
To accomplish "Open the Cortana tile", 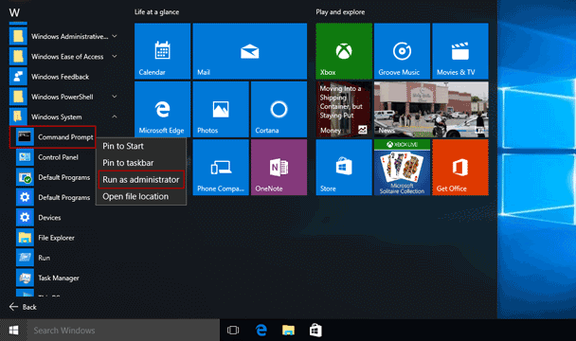I will tap(279, 109).
